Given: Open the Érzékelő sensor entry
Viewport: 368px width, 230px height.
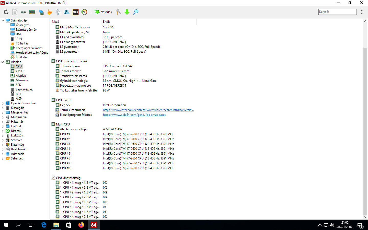Looking at the screenshot, I should 21,57.
